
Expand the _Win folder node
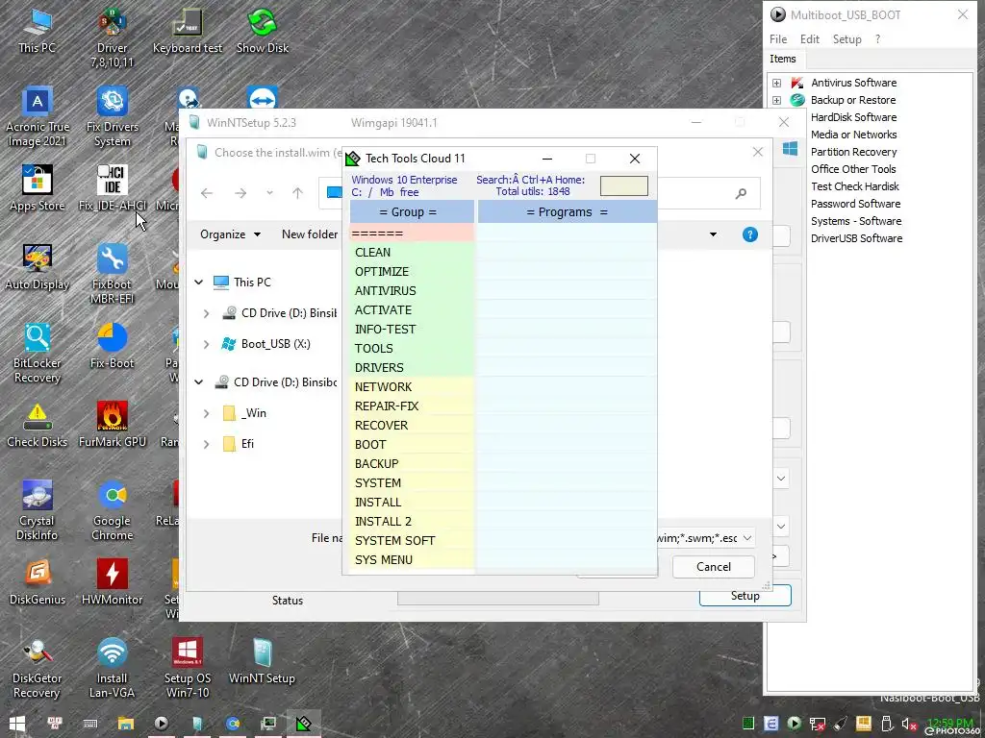(206, 413)
